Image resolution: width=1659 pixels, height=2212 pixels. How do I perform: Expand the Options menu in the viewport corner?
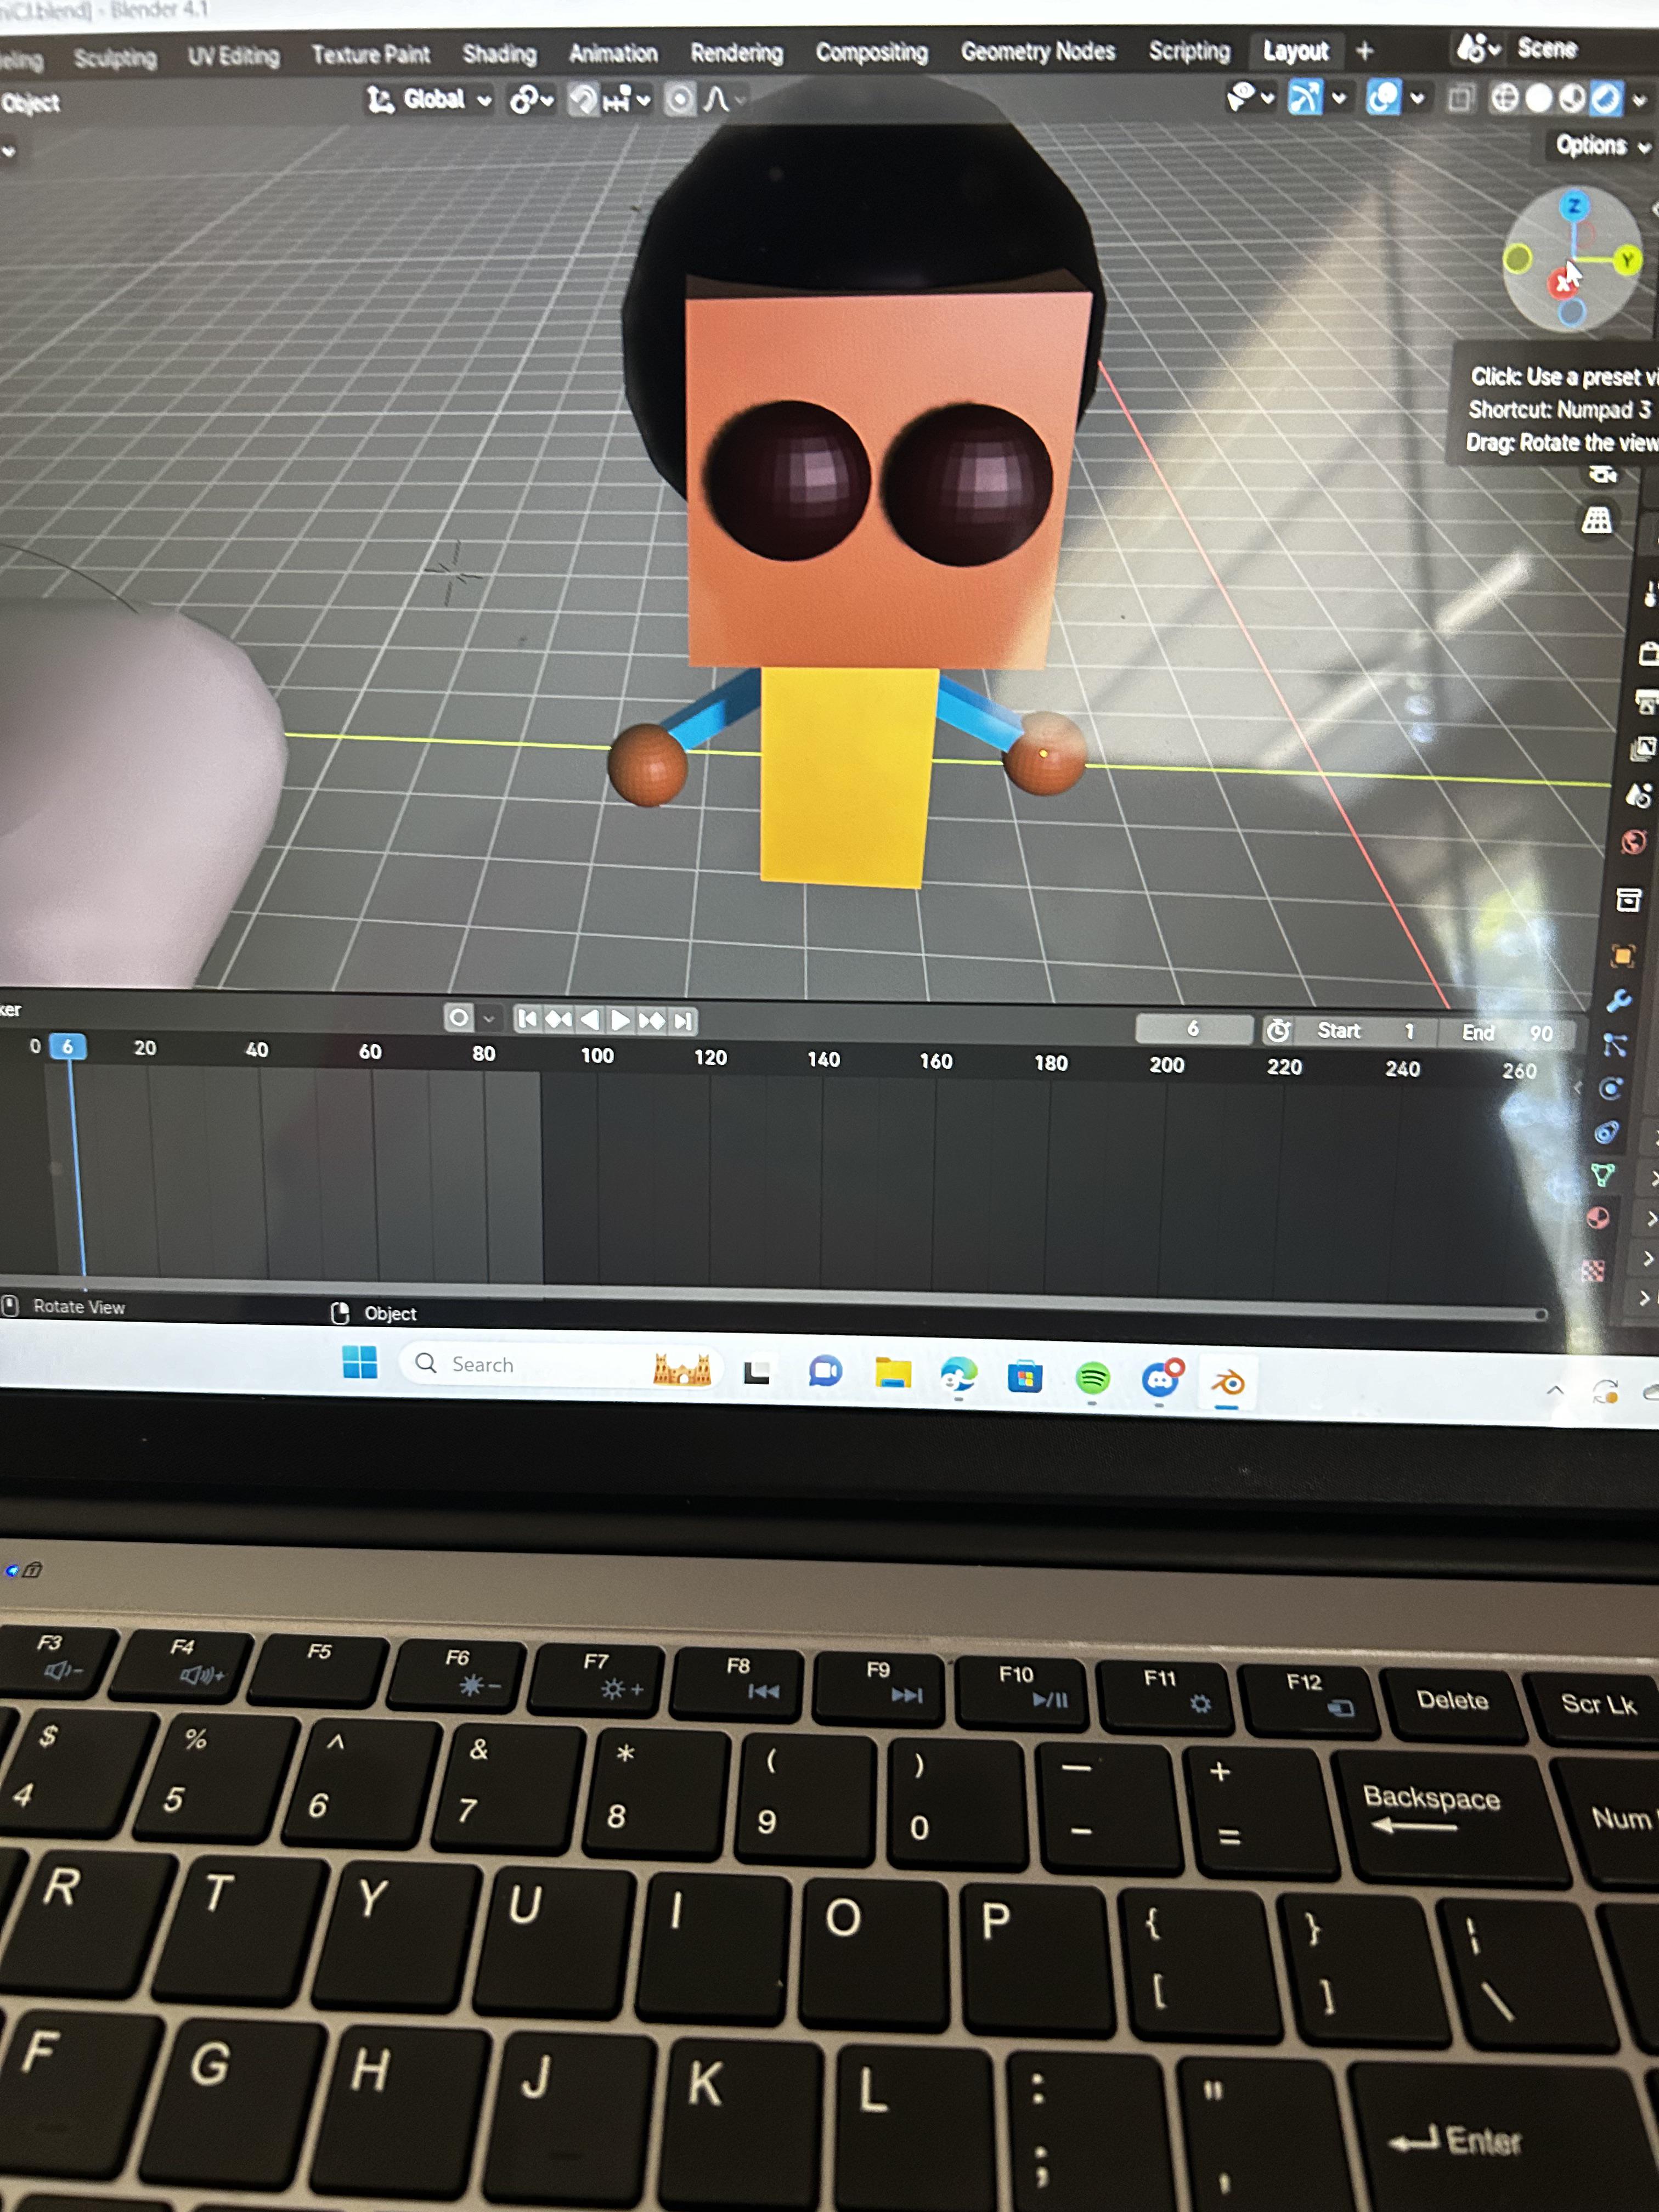tap(1592, 146)
